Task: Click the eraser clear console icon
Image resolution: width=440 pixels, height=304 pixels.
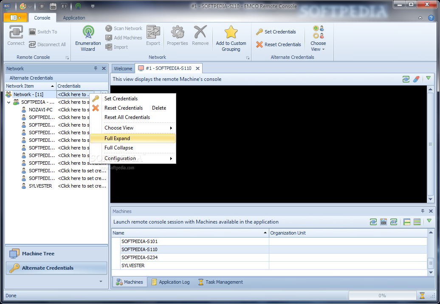Action: click(x=416, y=79)
